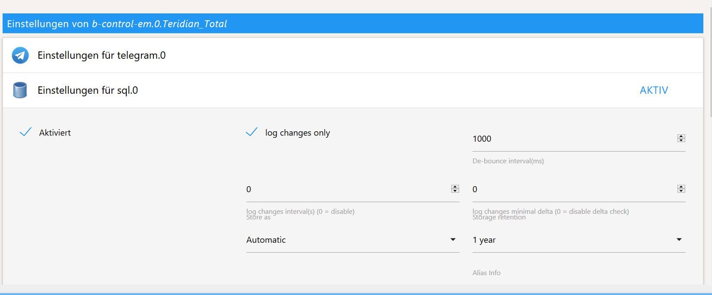The width and height of the screenshot is (712, 295).
Task: Click the vertical scrollbar on the right
Action: [x=710, y=65]
